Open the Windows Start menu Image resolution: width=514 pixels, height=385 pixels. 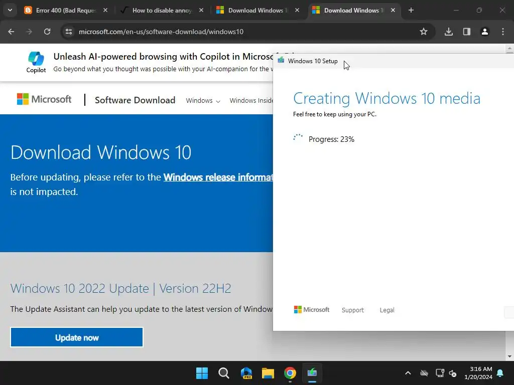pyautogui.click(x=202, y=373)
